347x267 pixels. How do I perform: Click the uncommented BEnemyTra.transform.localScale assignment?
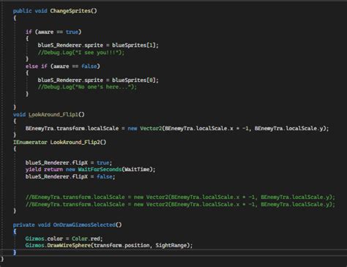177,129
